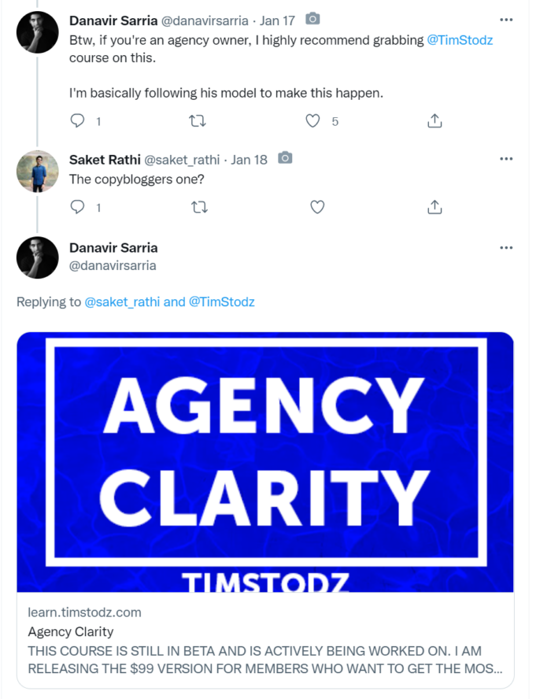
Task: Open the Jan 18 timestamp link
Action: click(x=250, y=160)
